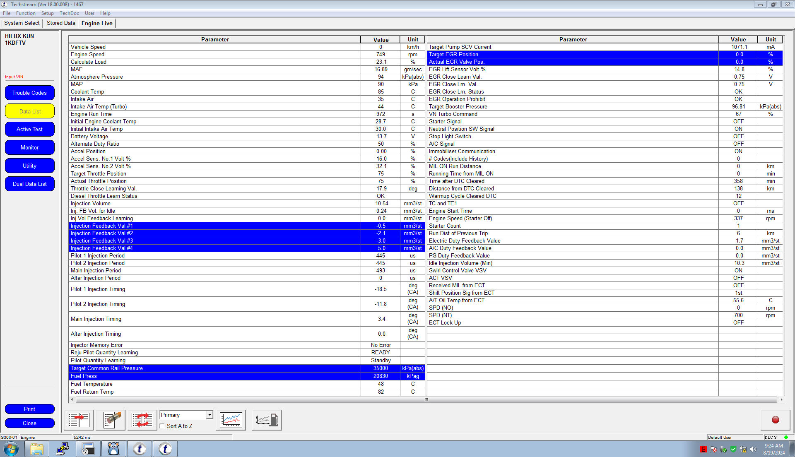Click the blue Close button
Viewport: 795px width, 457px height.
29,423
